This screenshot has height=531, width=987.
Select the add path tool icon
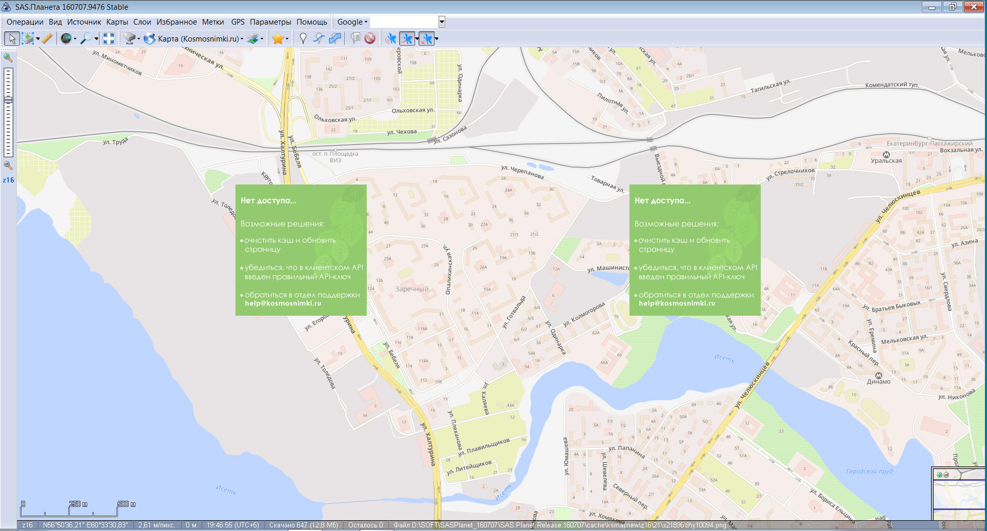pyautogui.click(x=319, y=38)
